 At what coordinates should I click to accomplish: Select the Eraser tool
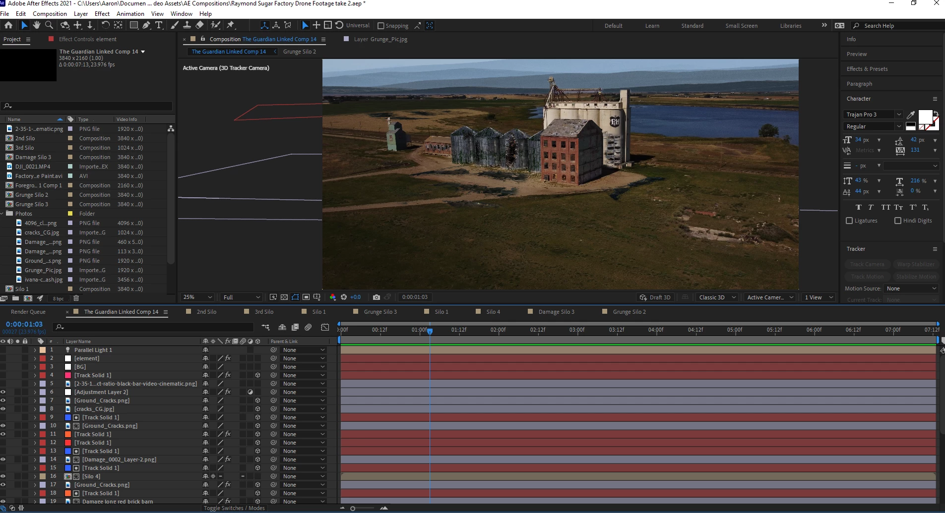click(199, 25)
